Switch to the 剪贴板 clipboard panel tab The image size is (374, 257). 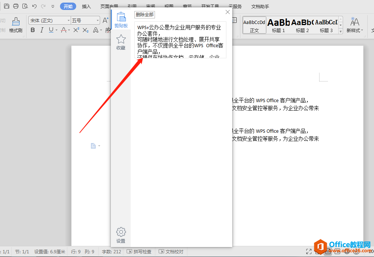(121, 20)
